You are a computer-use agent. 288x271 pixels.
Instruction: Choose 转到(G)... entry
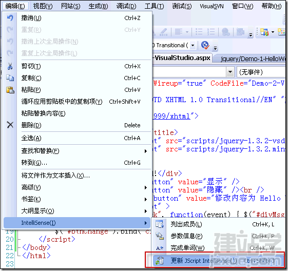point(77,163)
